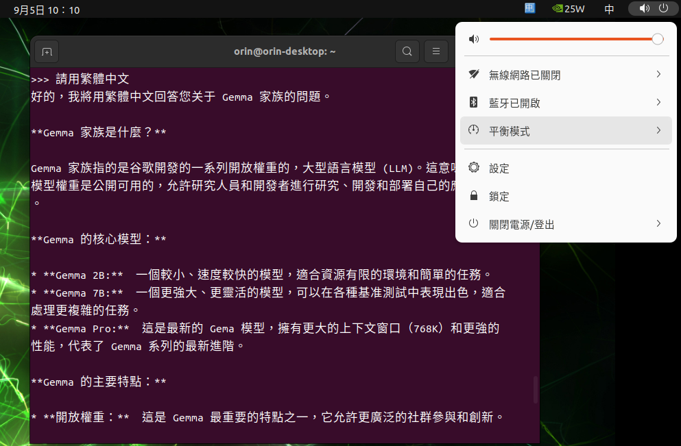Screen dimensions: 681x446
Task: Click the Wi-Fi disabled icon
Action: 474,74
